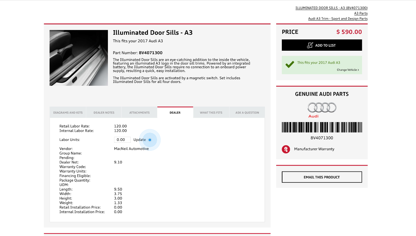The image size is (416, 236).
Task: Click the Illuminated Door Sills - A3 heading
Action: pos(153,33)
